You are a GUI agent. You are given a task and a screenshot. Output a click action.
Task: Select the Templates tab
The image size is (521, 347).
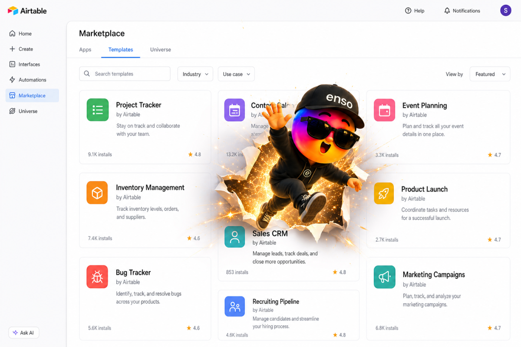[x=121, y=49]
